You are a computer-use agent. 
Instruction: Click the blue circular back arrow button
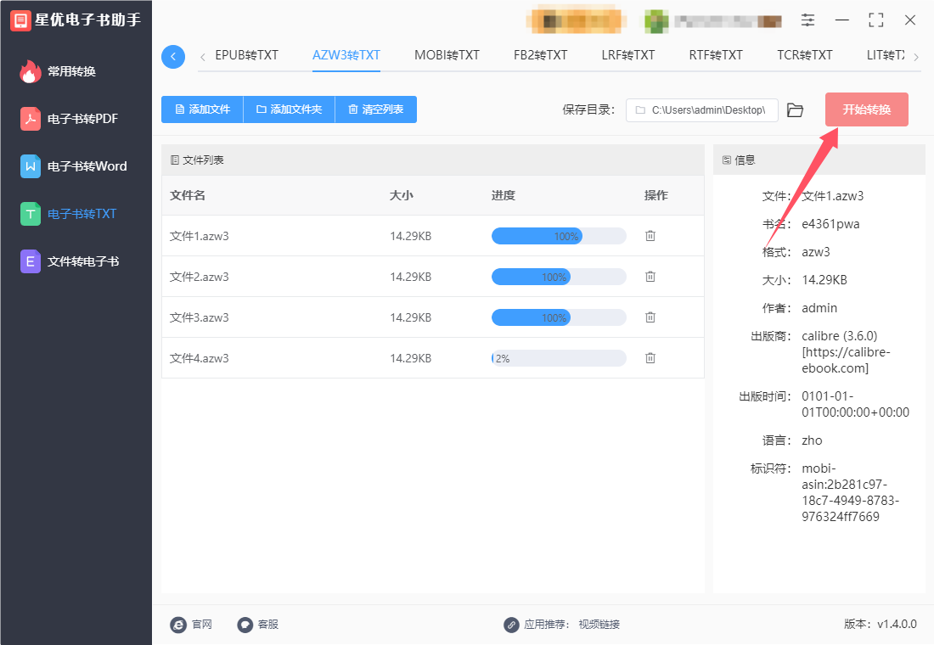(x=172, y=57)
